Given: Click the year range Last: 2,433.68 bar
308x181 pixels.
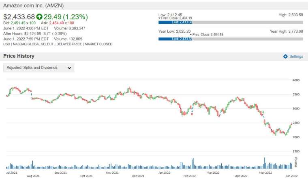Looking at the screenshot, I should 175,39.
